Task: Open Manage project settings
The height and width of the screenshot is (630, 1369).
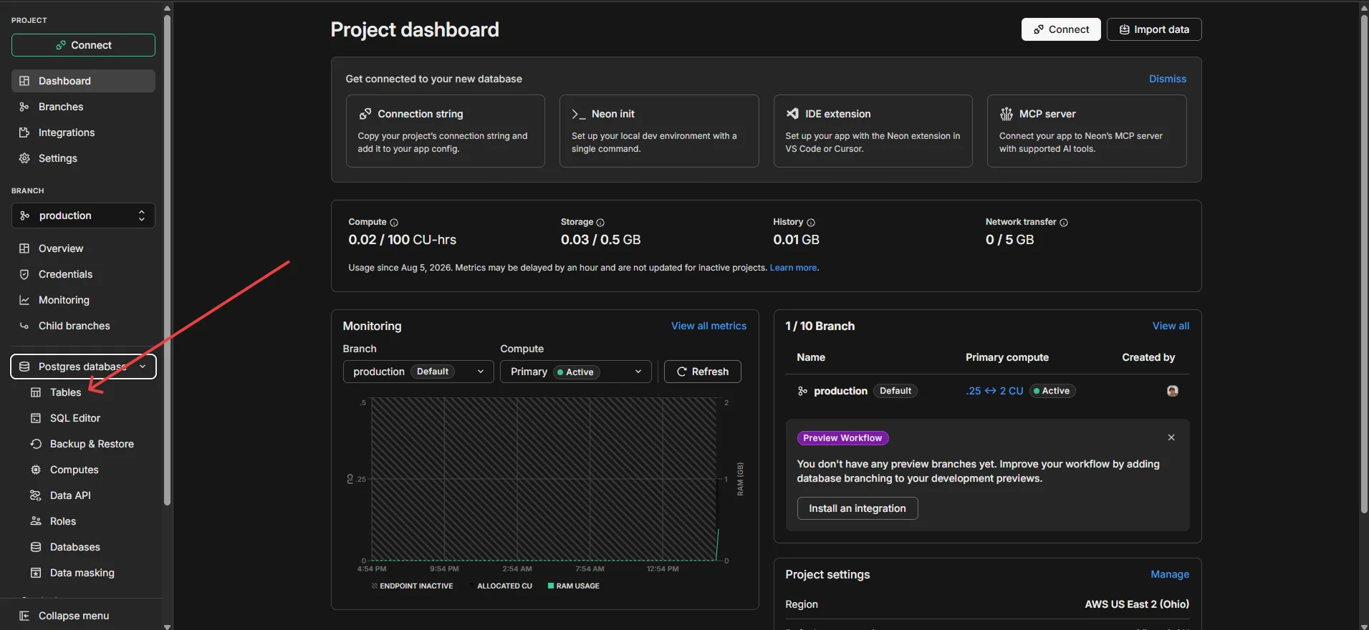Action: pos(1170,574)
